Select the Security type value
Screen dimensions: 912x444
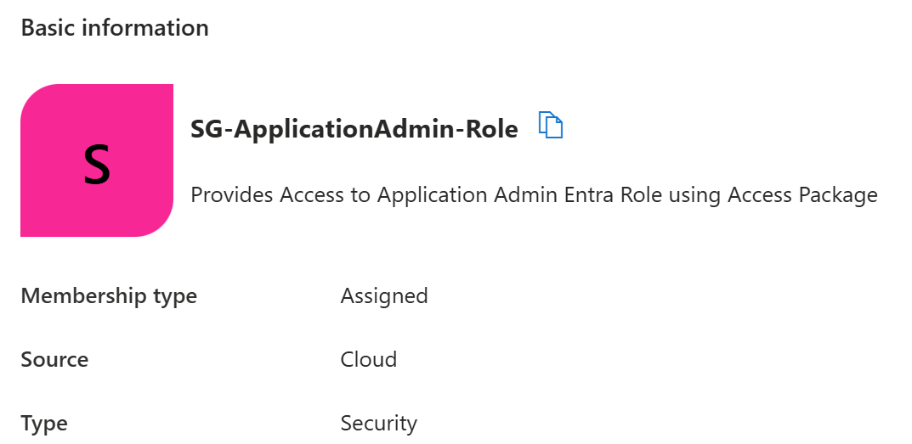379,424
